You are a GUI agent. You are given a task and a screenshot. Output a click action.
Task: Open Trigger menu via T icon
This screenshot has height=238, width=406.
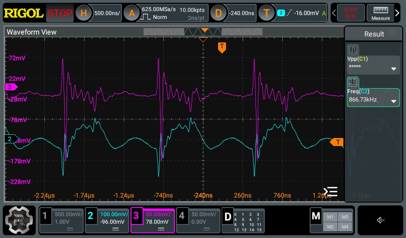(x=266, y=13)
